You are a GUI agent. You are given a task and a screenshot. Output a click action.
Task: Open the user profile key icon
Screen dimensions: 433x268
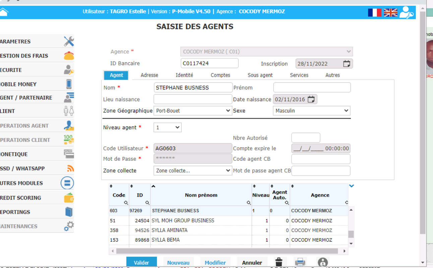pyautogui.click(x=407, y=12)
